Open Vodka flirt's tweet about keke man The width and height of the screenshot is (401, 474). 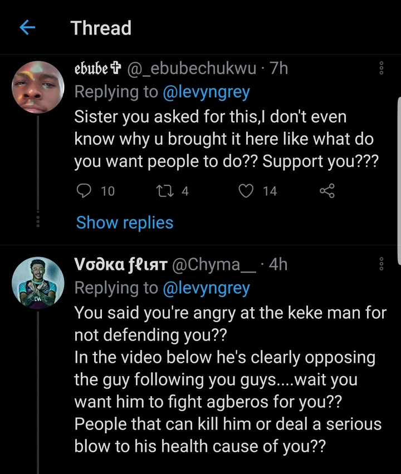point(228,378)
